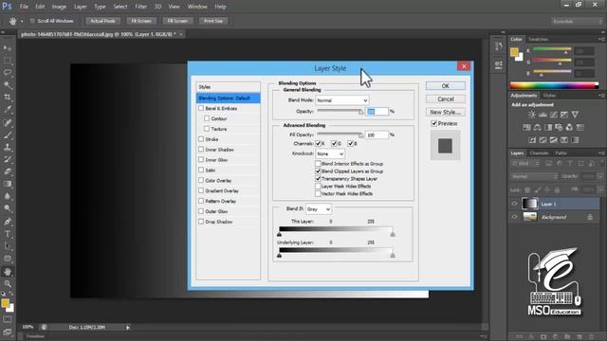
Task: Pick the Path Selection tool
Action: (x=8, y=246)
